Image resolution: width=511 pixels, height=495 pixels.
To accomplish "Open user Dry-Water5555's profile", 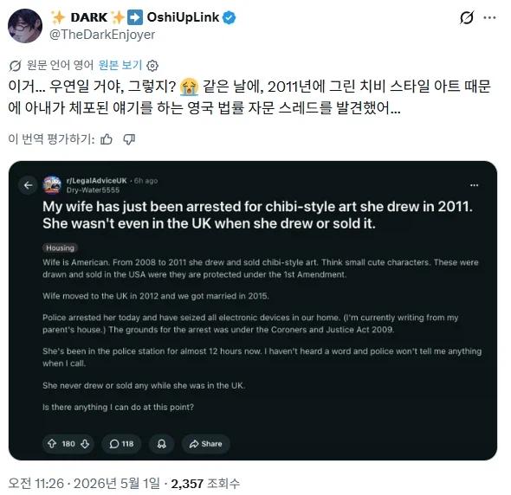I will (x=93, y=190).
